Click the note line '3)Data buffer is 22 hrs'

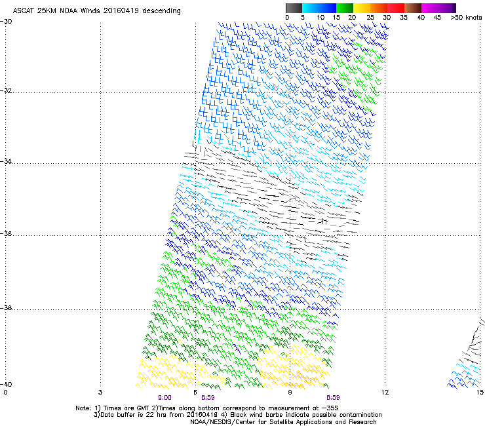coord(237,415)
